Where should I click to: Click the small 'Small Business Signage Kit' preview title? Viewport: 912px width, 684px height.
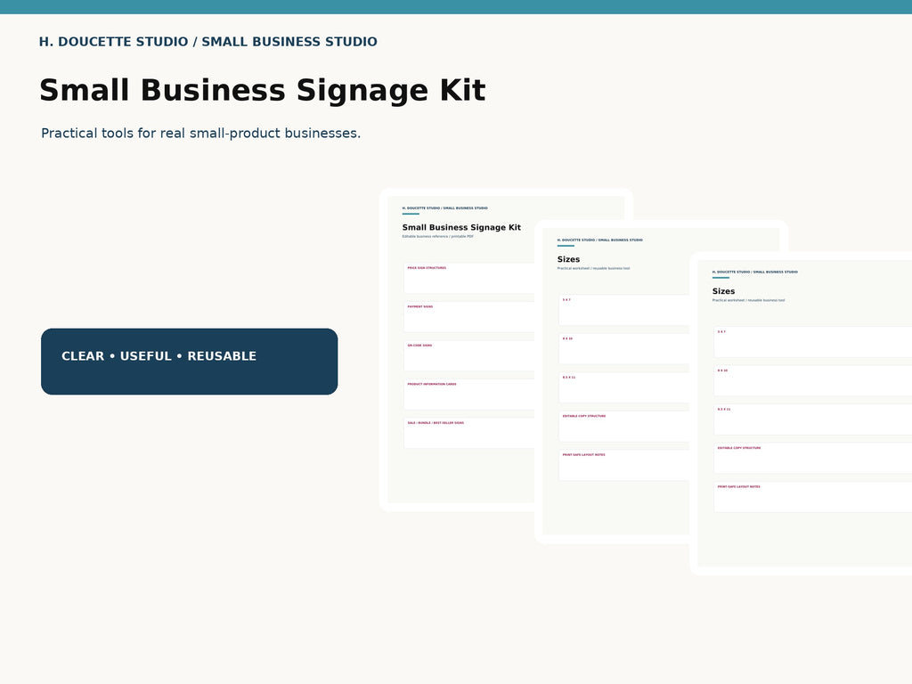click(x=461, y=227)
